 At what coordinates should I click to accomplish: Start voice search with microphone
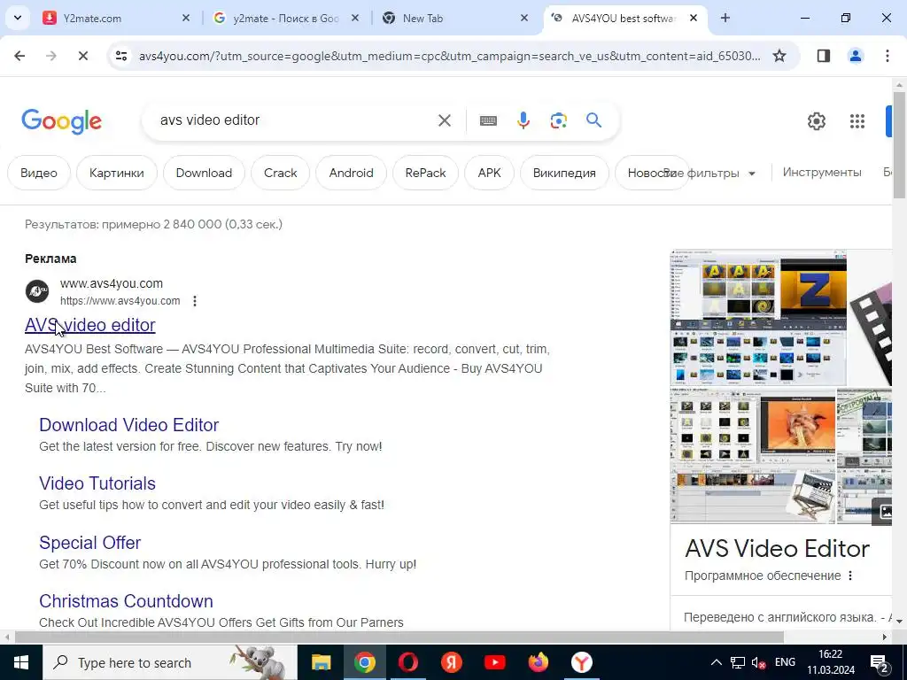(523, 120)
